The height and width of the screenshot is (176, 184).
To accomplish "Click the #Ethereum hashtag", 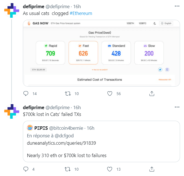I will (x=81, y=13).
